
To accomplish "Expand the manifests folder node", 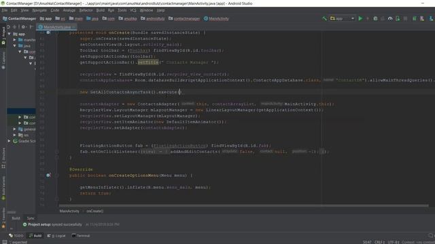I will click(x=14, y=40).
